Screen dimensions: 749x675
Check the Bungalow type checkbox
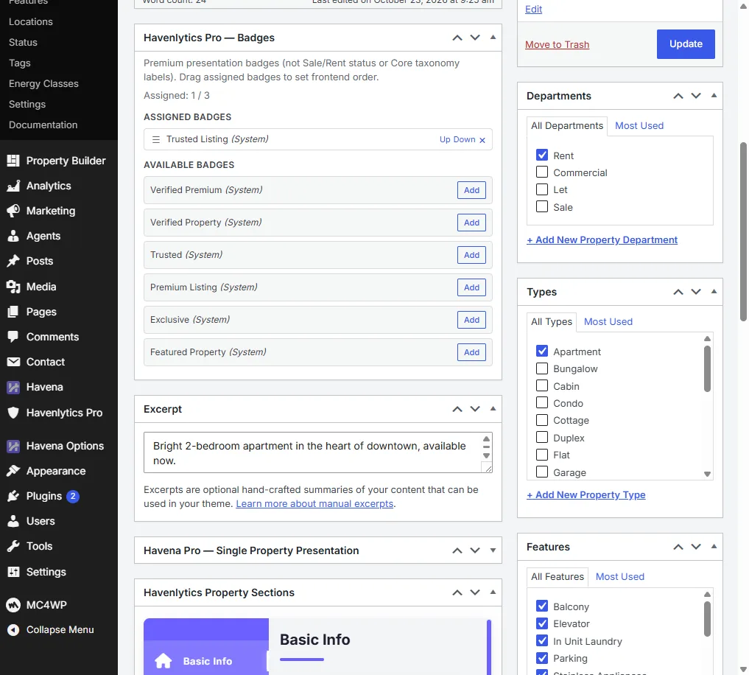542,368
